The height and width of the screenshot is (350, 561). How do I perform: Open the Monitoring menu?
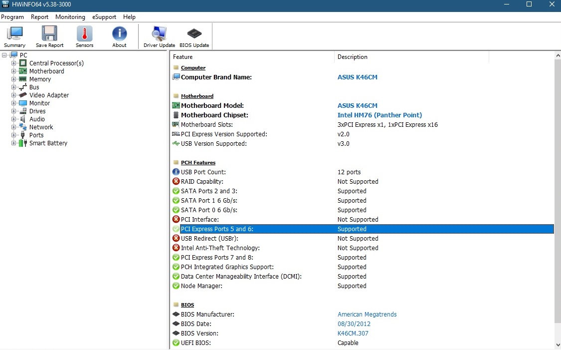[70, 17]
